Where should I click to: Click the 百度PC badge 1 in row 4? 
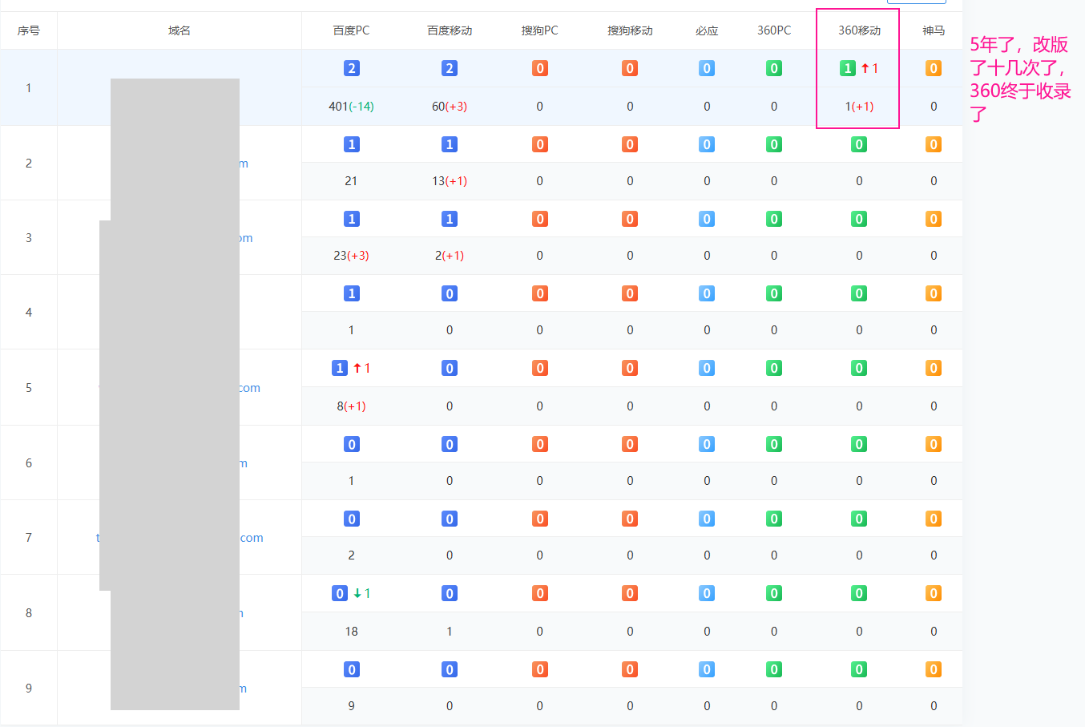351,293
